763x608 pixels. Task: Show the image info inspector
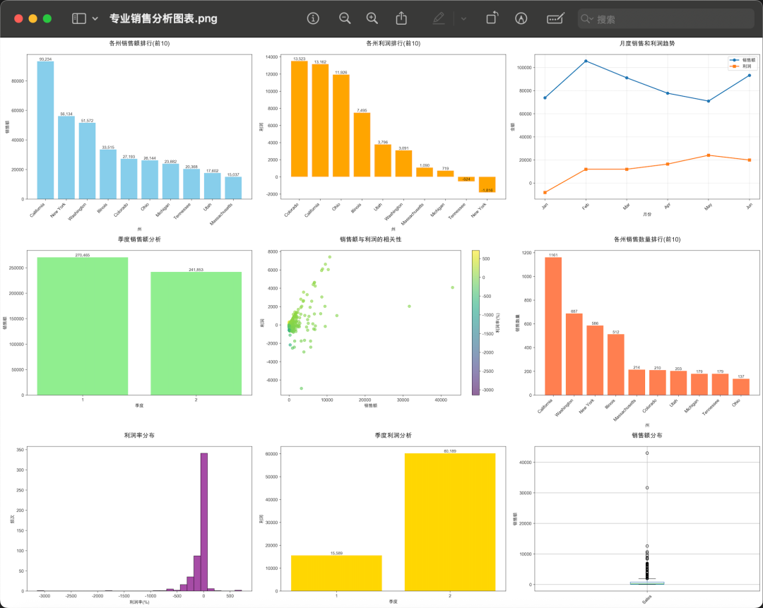pyautogui.click(x=314, y=19)
